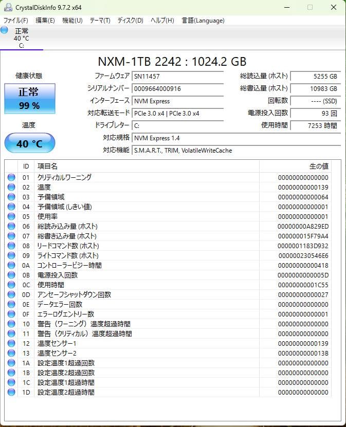This screenshot has width=346, height=427.
Task: Click status orb for row 0B 電源投入回数
Action: [11, 275]
